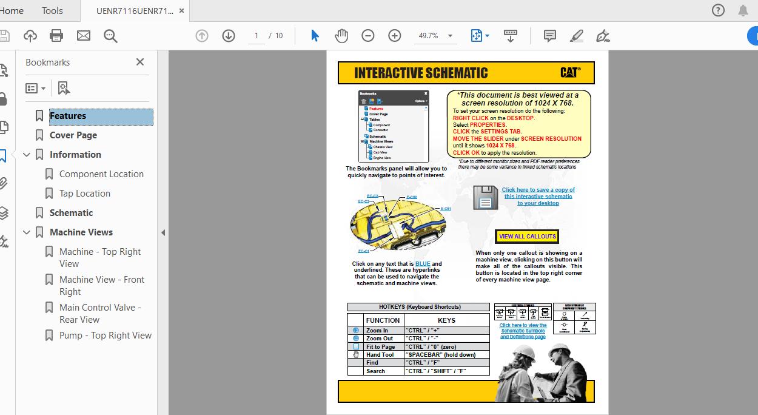The width and height of the screenshot is (758, 415).
Task: Click the upload to cloud icon
Action: (x=30, y=36)
